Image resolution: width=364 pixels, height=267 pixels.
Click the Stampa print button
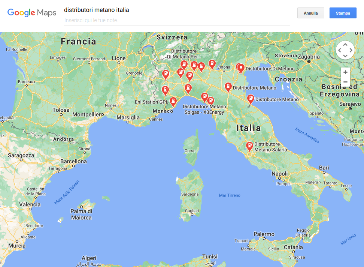[343, 13]
